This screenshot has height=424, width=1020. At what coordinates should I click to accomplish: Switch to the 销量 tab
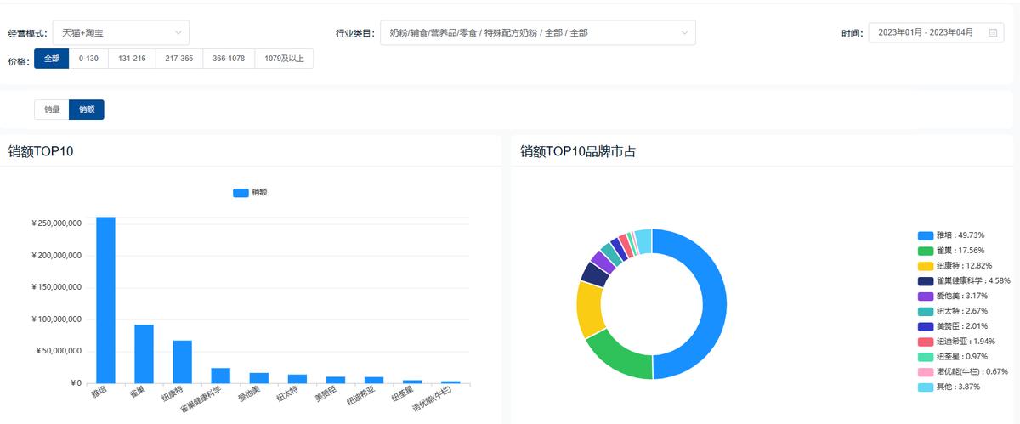(x=52, y=110)
